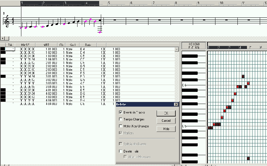The width and height of the screenshot is (267, 166).
Task: Open Help from the Delete dialog
Action: 166,129
